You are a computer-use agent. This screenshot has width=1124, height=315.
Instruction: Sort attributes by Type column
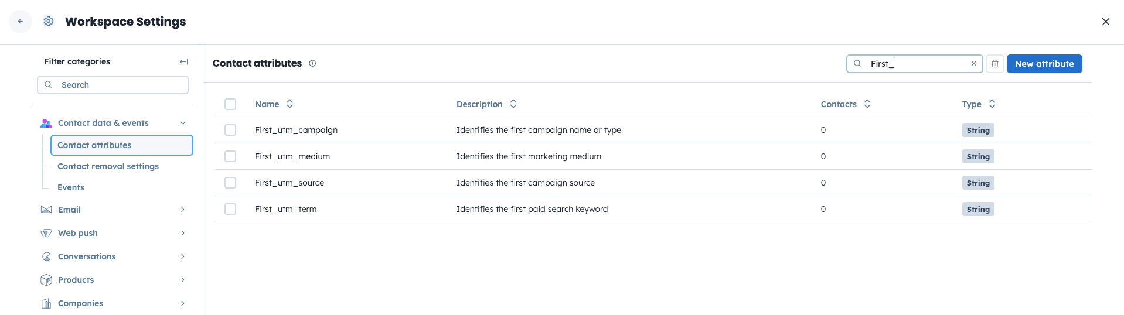(992, 104)
